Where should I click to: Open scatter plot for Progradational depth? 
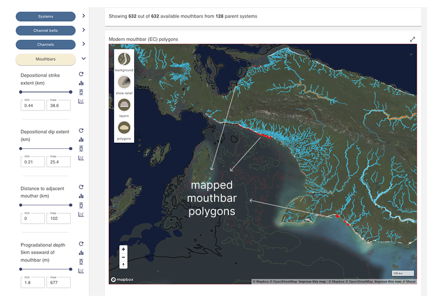81,271
